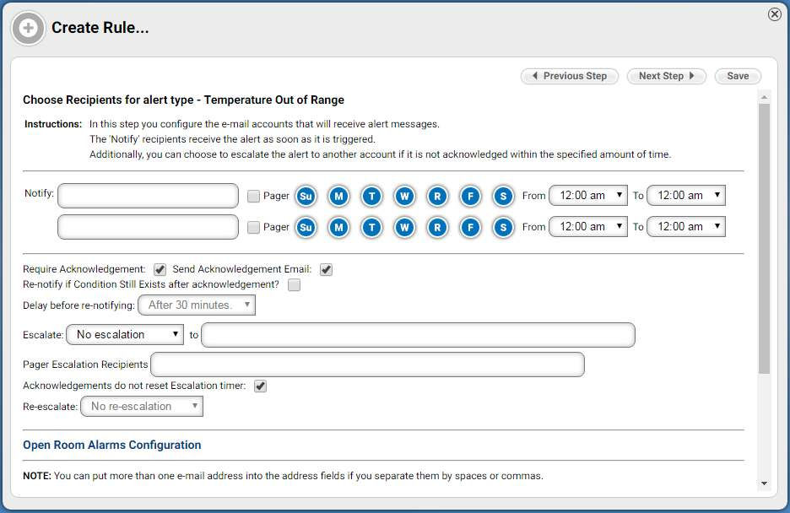
Task: Enable Pager for the second recipient row
Action: coord(253,228)
